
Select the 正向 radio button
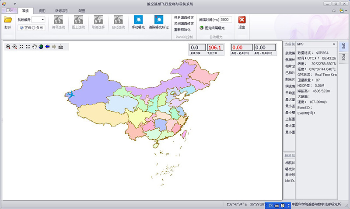click(x=21, y=27)
